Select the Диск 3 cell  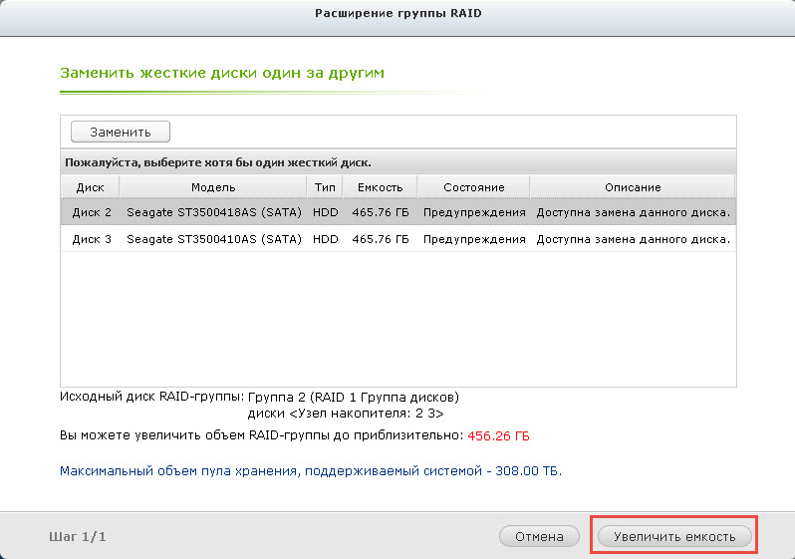click(92, 239)
